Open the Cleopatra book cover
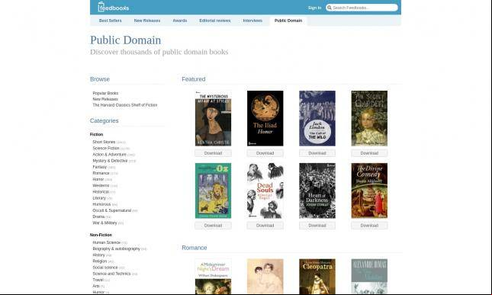The image size is (492, 295). (x=317, y=277)
